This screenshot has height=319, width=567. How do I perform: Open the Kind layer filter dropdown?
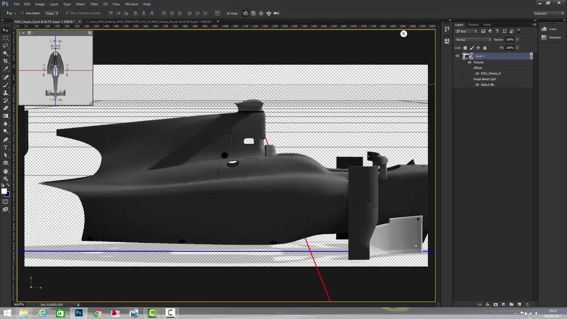click(467, 31)
